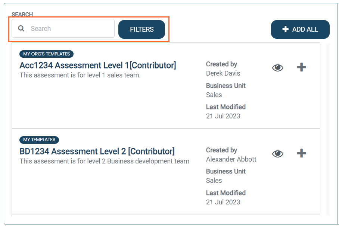Select the My Org's Templates badge
This screenshot has height=226, width=339.
[x=47, y=54]
